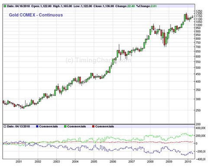The width and height of the screenshot is (208, 167).
Task: Click the 2005 label on time axis
Action: coord(94,162)
